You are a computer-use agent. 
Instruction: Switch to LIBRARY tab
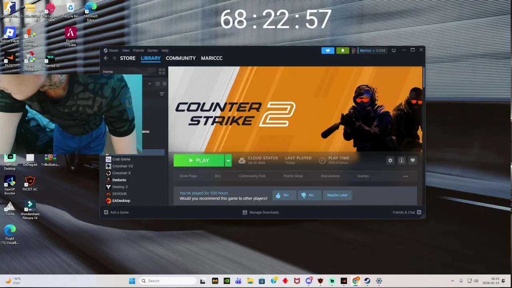[x=150, y=58]
